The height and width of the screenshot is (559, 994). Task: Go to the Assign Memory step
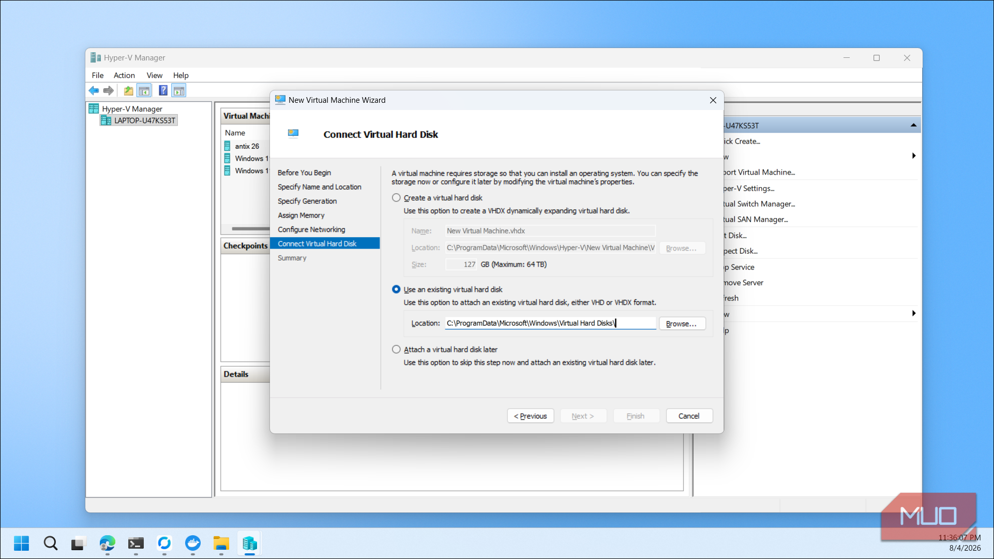point(301,215)
